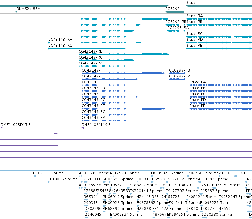
Task: Open the RH02101.5prime EST label
Action: [x=48, y=173]
